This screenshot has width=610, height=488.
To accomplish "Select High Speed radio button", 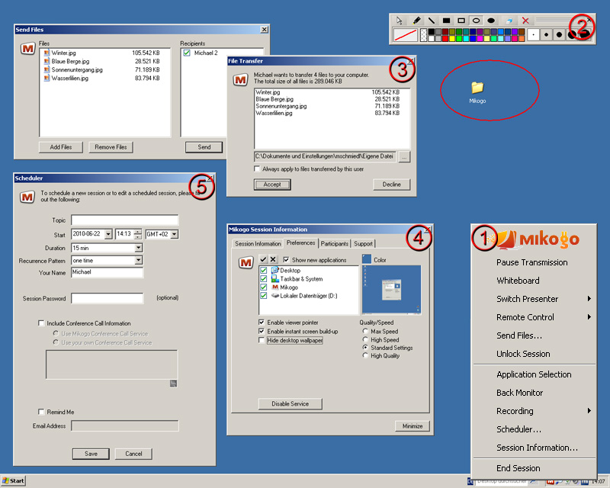I will coord(365,339).
